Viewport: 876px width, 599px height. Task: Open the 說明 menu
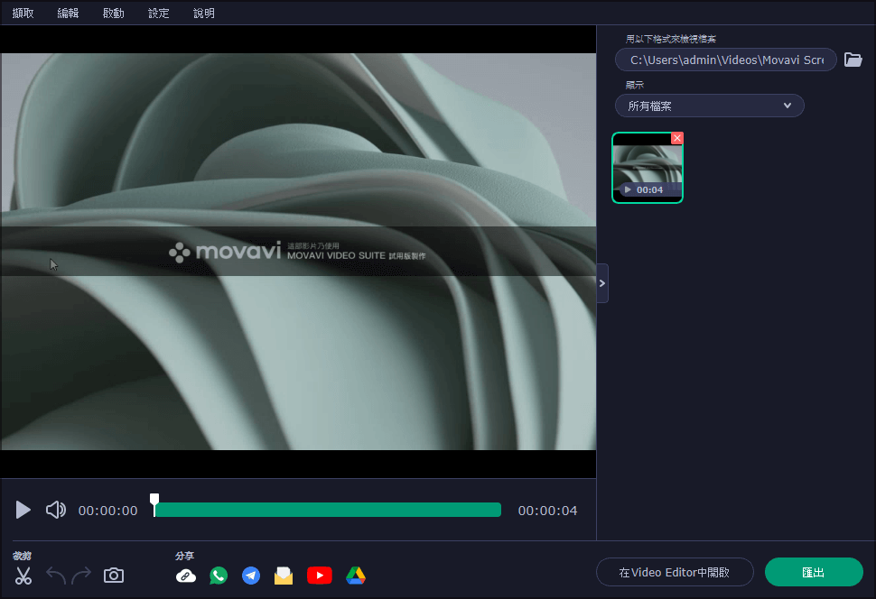click(204, 14)
